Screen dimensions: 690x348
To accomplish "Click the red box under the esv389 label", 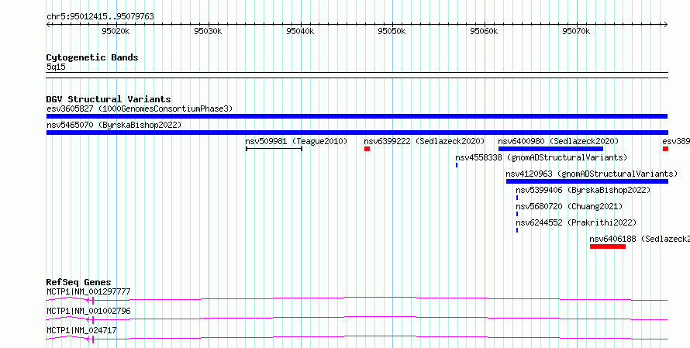I will [x=665, y=149].
